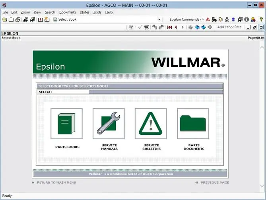
Task: Open the Zoom menu
Action: coord(25,12)
